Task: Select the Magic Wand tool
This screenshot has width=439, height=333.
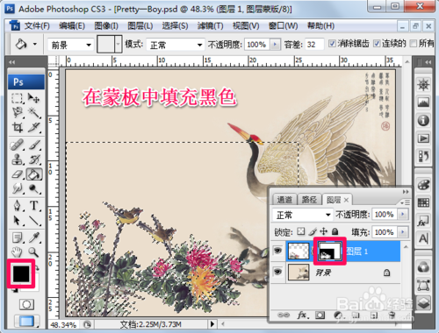Action: click(x=34, y=112)
